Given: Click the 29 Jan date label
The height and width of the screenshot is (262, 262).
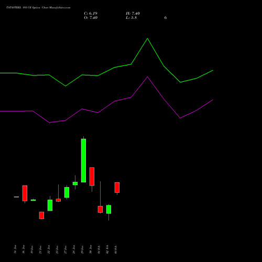Looking at the screenshot, I should (82, 249).
